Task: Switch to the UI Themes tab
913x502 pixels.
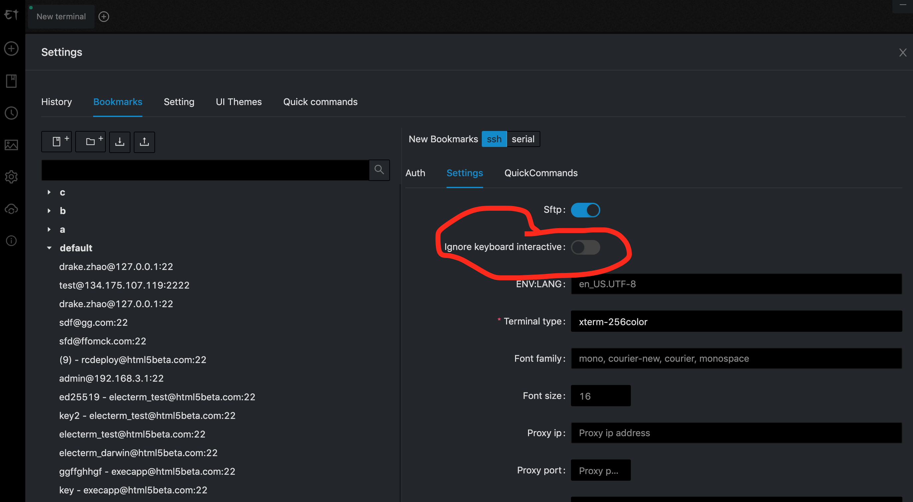Action: [x=239, y=102]
